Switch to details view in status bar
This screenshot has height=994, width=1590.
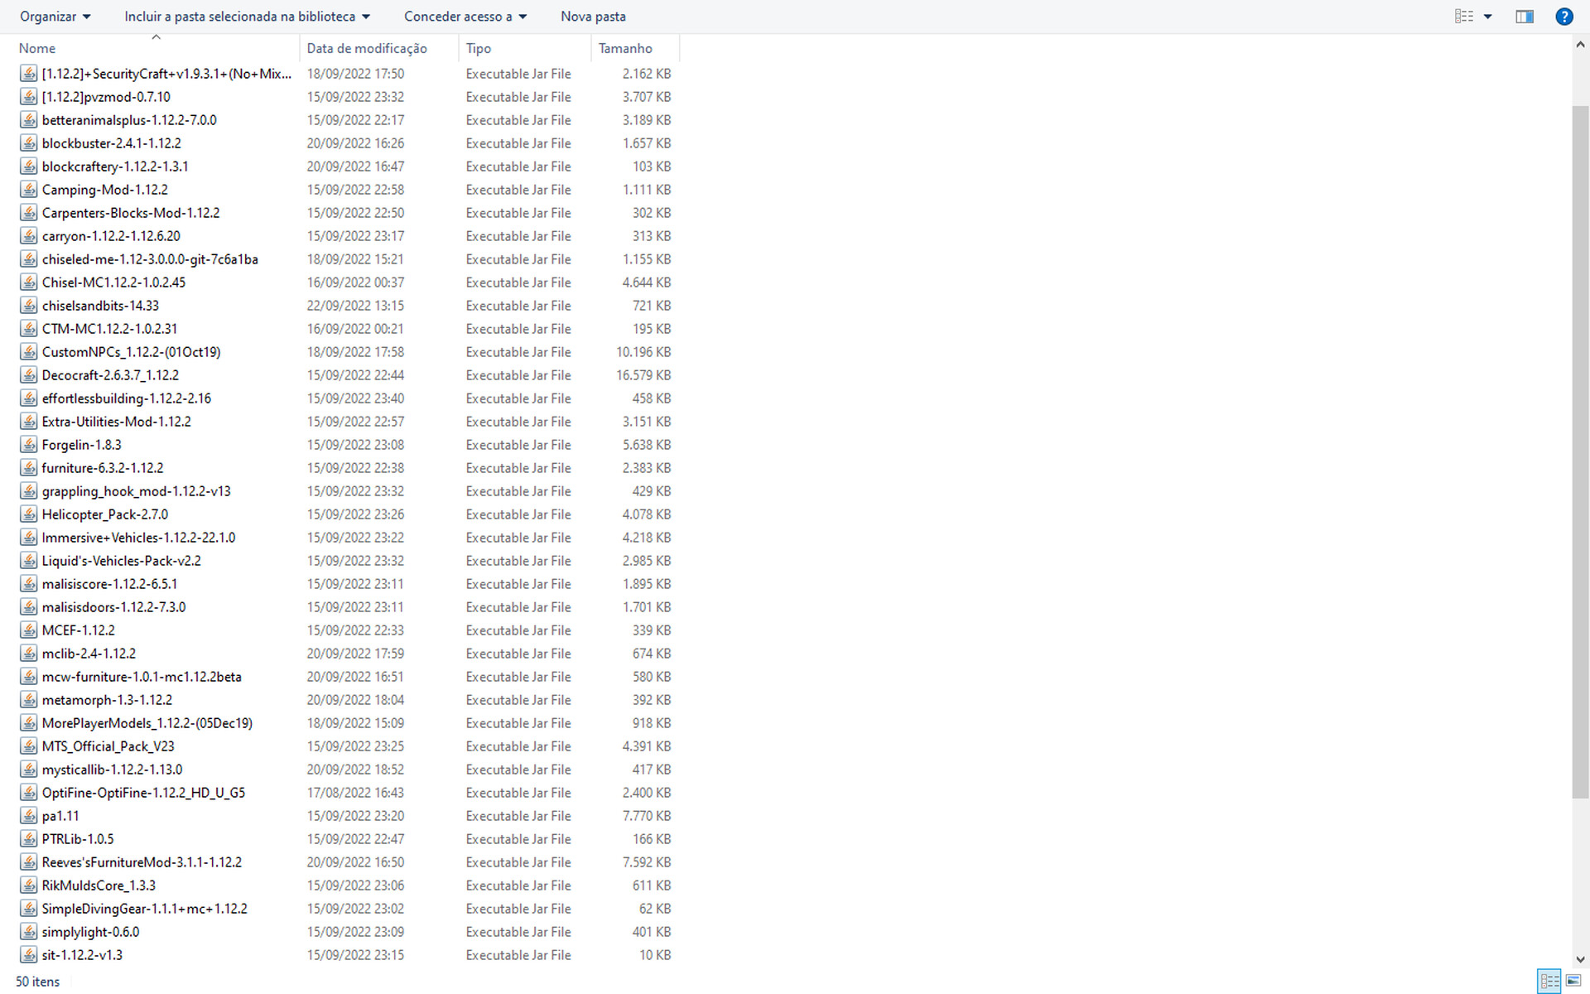[x=1549, y=981]
